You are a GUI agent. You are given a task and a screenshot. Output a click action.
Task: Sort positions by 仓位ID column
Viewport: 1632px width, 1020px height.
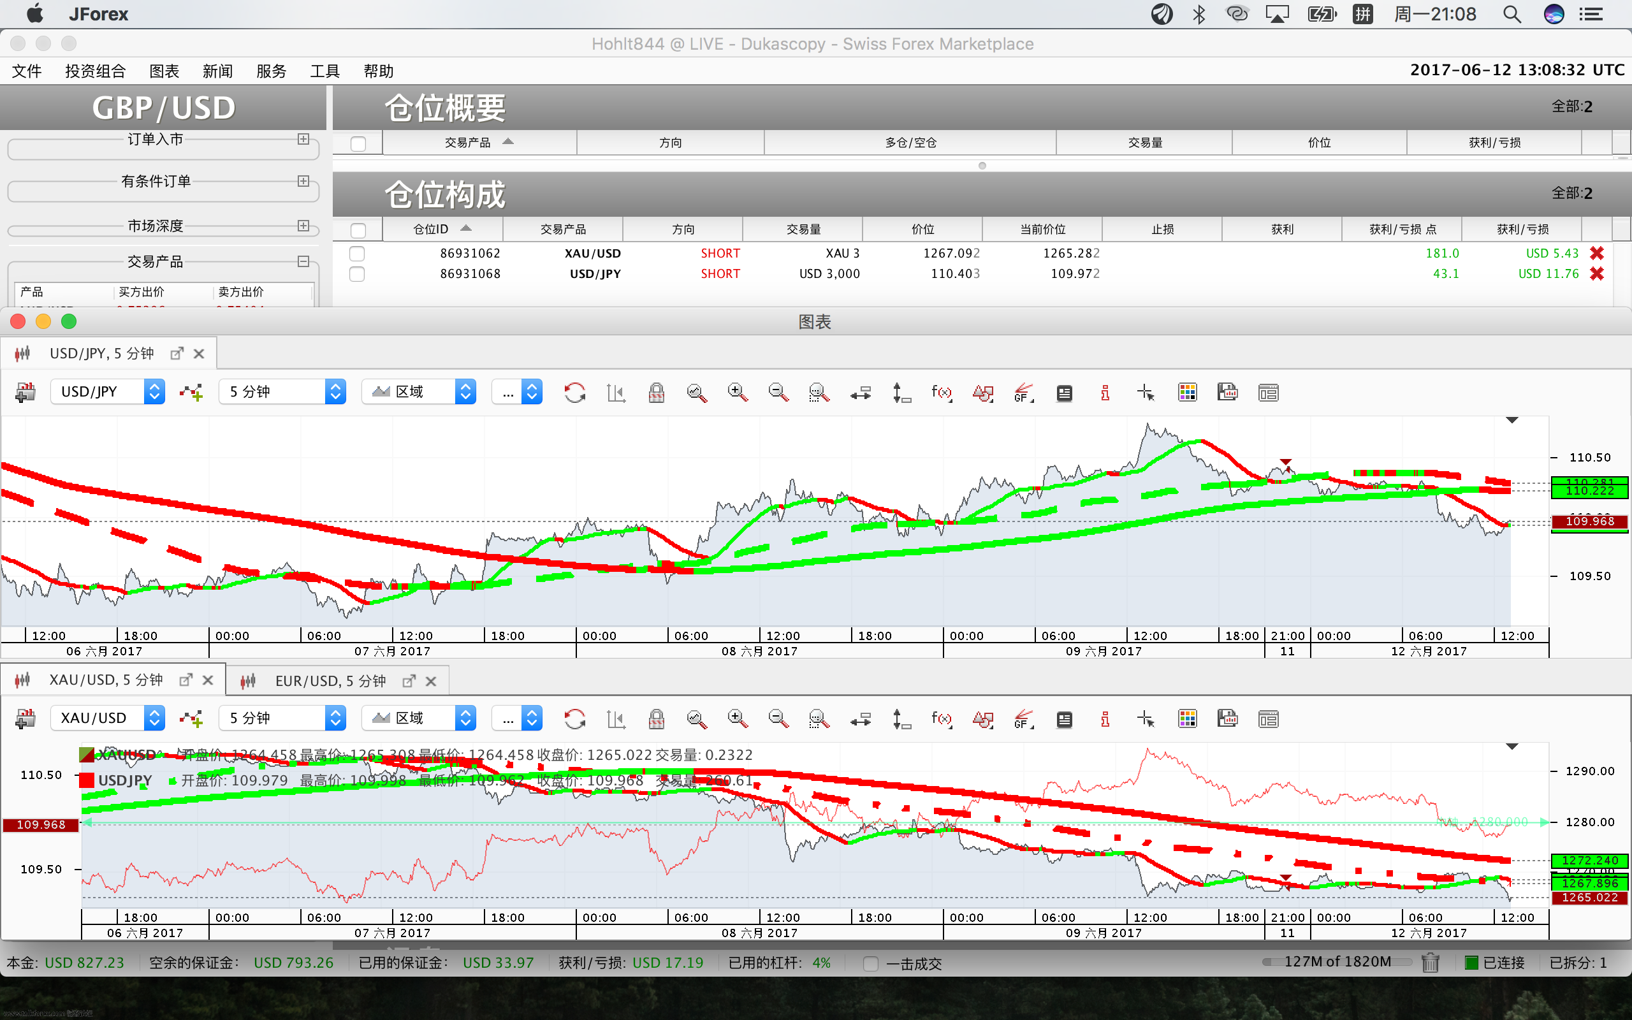(x=442, y=229)
